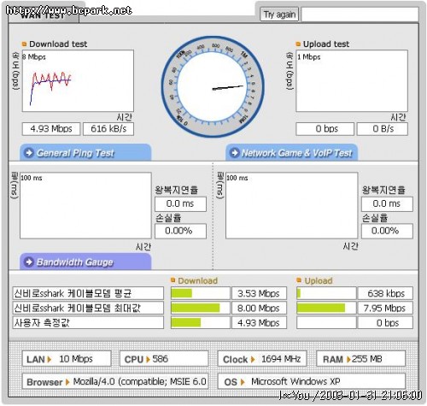Click the Network Game & VoIP Test arrow icon

coord(234,153)
